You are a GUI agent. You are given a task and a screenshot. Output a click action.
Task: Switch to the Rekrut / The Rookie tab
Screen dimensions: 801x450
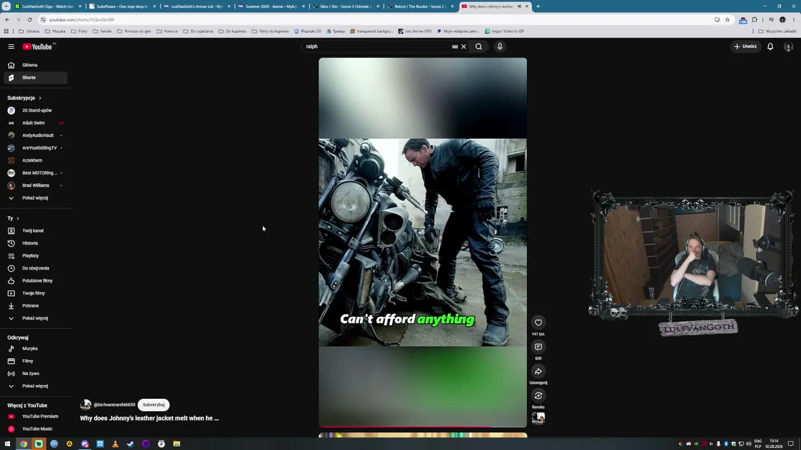click(x=420, y=6)
